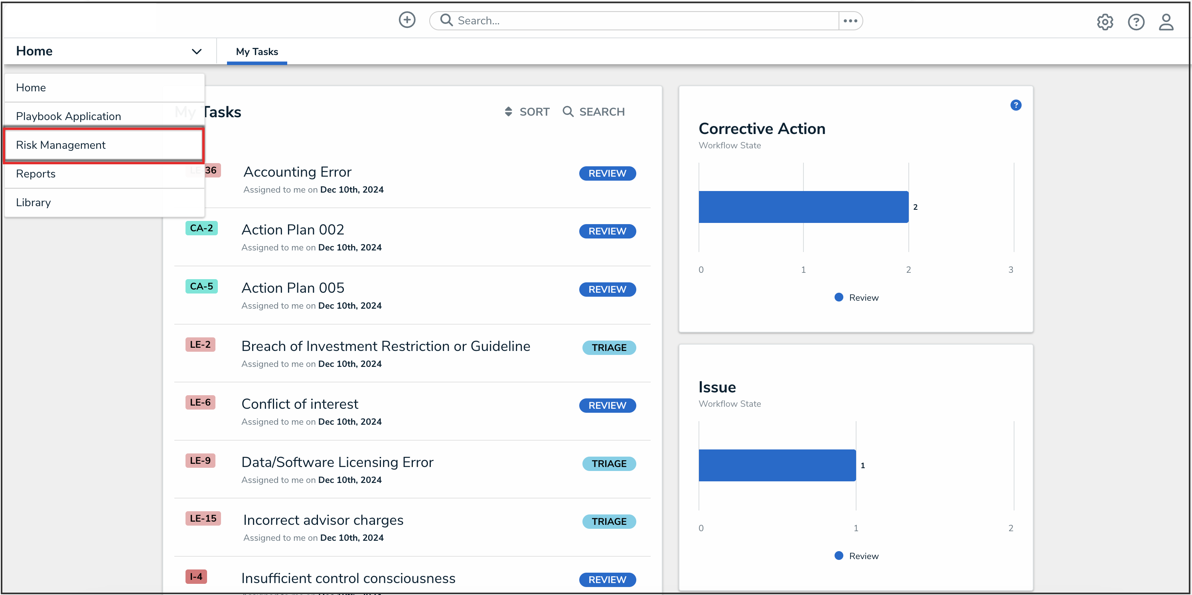Click the Corrective Action chart help icon
This screenshot has height=595, width=1192.
coord(1015,105)
